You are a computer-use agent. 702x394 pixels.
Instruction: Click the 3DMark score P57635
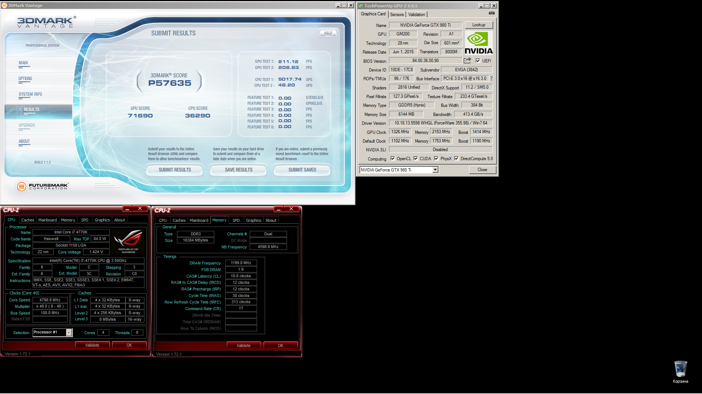pyautogui.click(x=170, y=83)
